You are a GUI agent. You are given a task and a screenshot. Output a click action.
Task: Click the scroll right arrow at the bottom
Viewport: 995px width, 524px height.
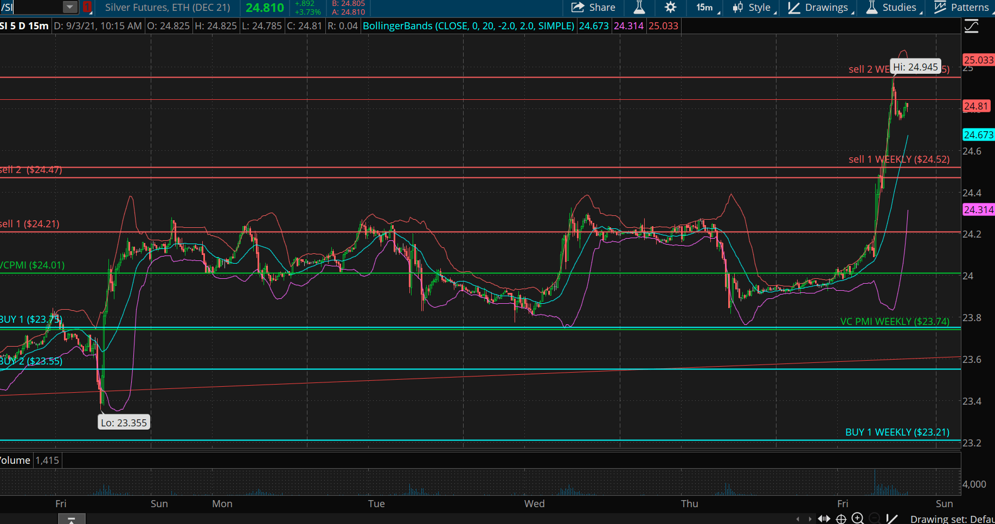tap(810, 519)
